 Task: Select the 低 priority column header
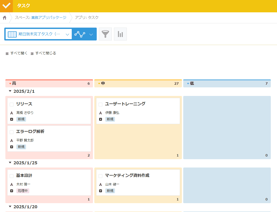pyautogui.click(x=227, y=83)
